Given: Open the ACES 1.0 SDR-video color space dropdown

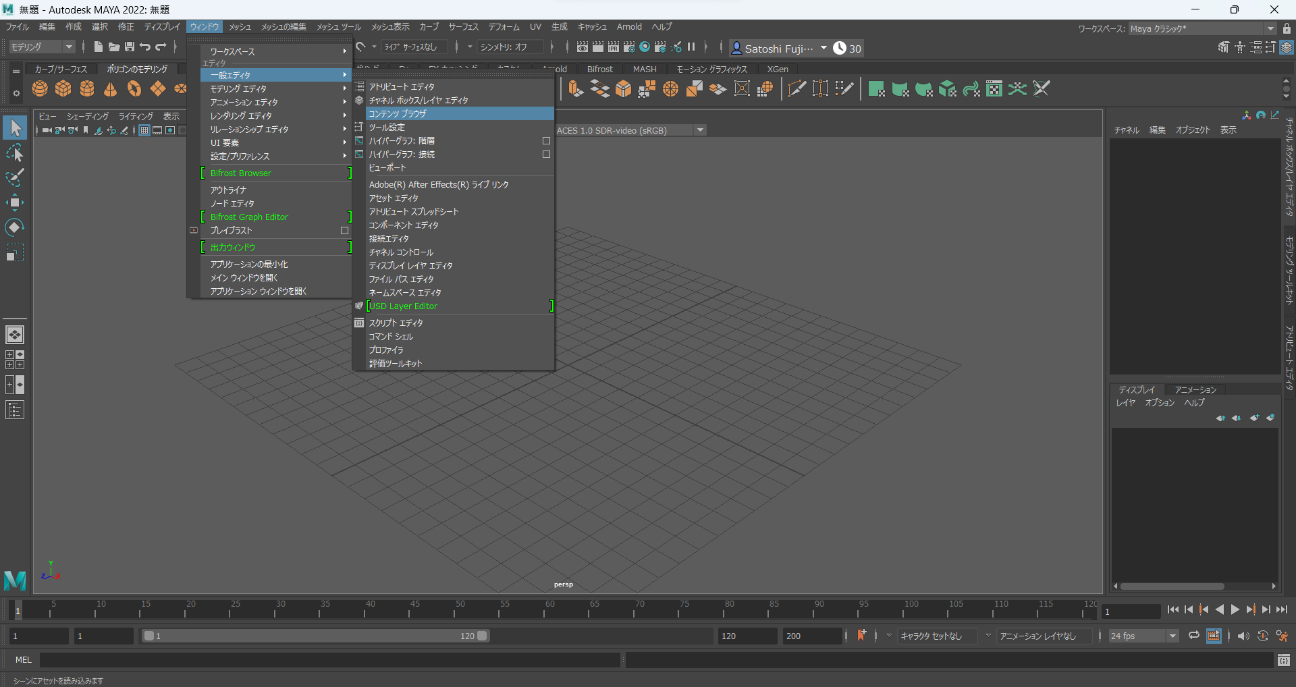Looking at the screenshot, I should coord(700,130).
